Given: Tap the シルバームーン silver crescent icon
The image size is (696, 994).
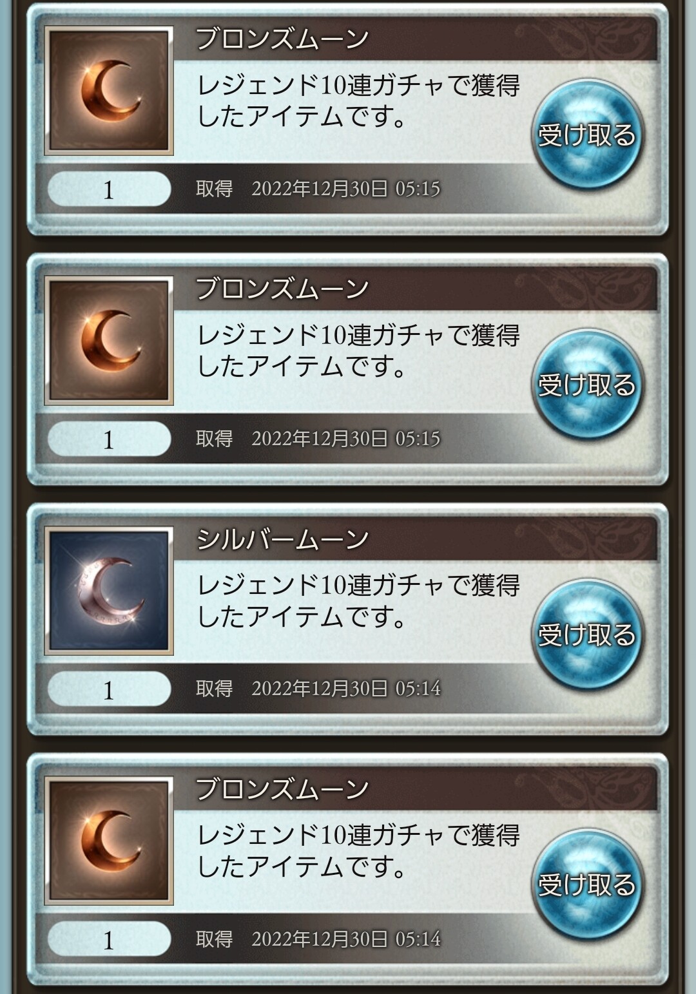Looking at the screenshot, I should click(x=109, y=591).
